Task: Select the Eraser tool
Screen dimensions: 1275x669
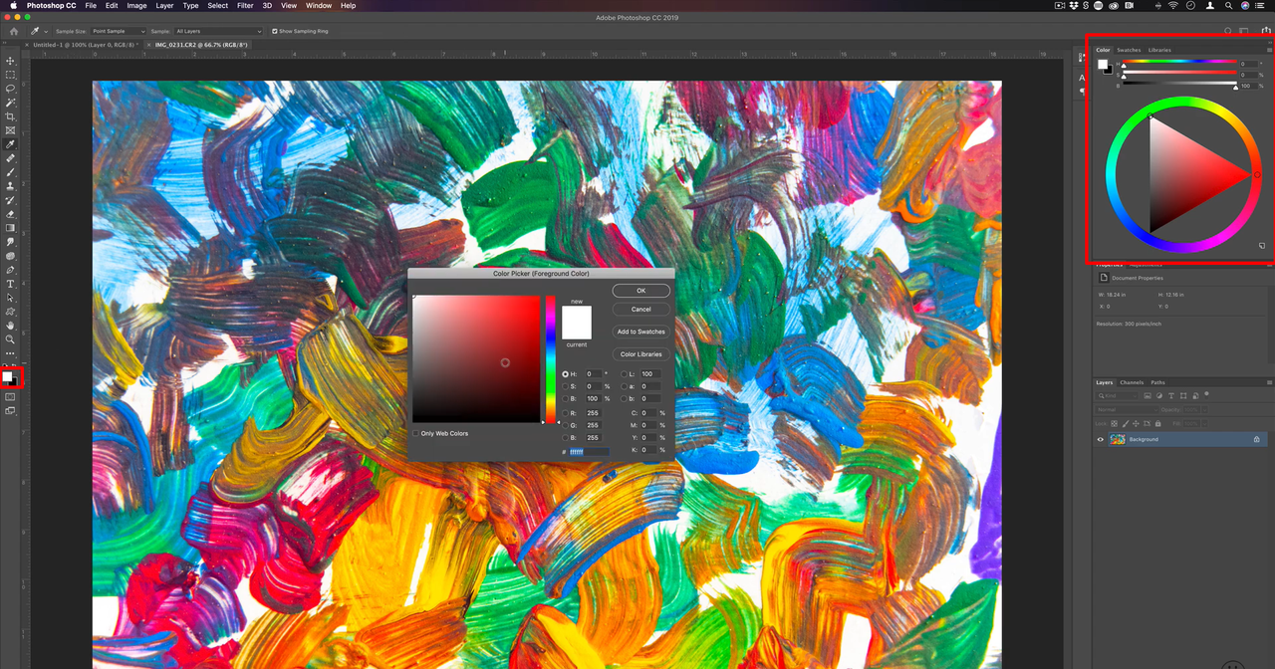Action: [x=11, y=214]
